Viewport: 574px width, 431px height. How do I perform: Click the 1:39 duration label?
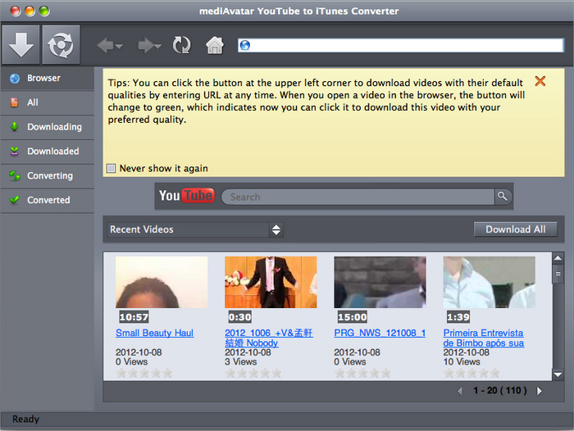(458, 317)
